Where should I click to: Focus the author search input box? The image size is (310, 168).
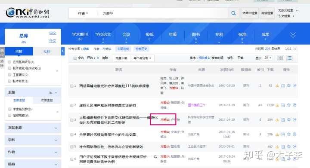163,13
